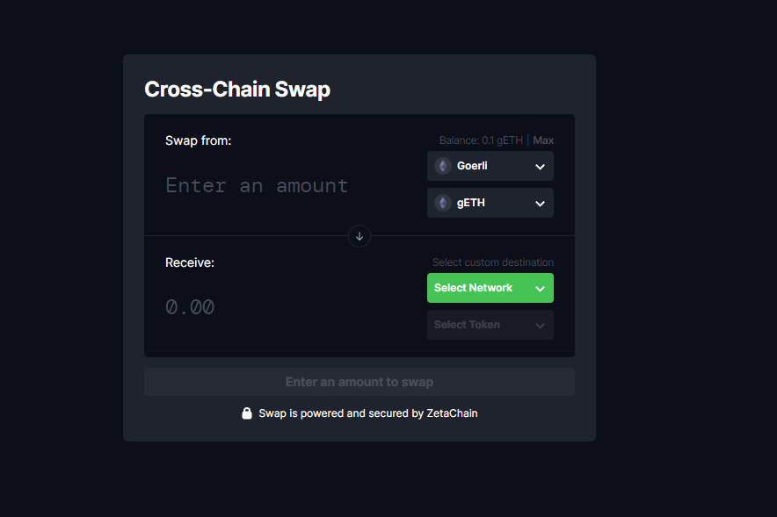This screenshot has height=517, width=777.
Task: Click the chevron on the Select Token selector
Action: point(540,325)
